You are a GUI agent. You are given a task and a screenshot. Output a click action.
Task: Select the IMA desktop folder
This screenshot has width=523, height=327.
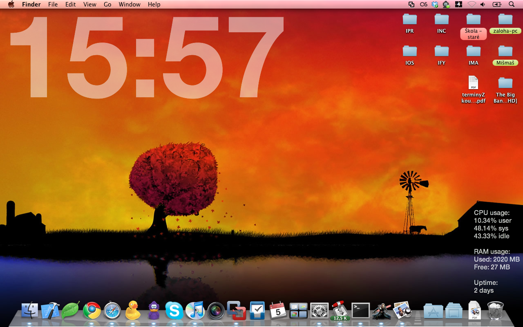(x=474, y=51)
